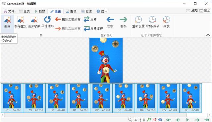Jump to first frame with double-left arrow
212x122 pixels.
click(169, 120)
